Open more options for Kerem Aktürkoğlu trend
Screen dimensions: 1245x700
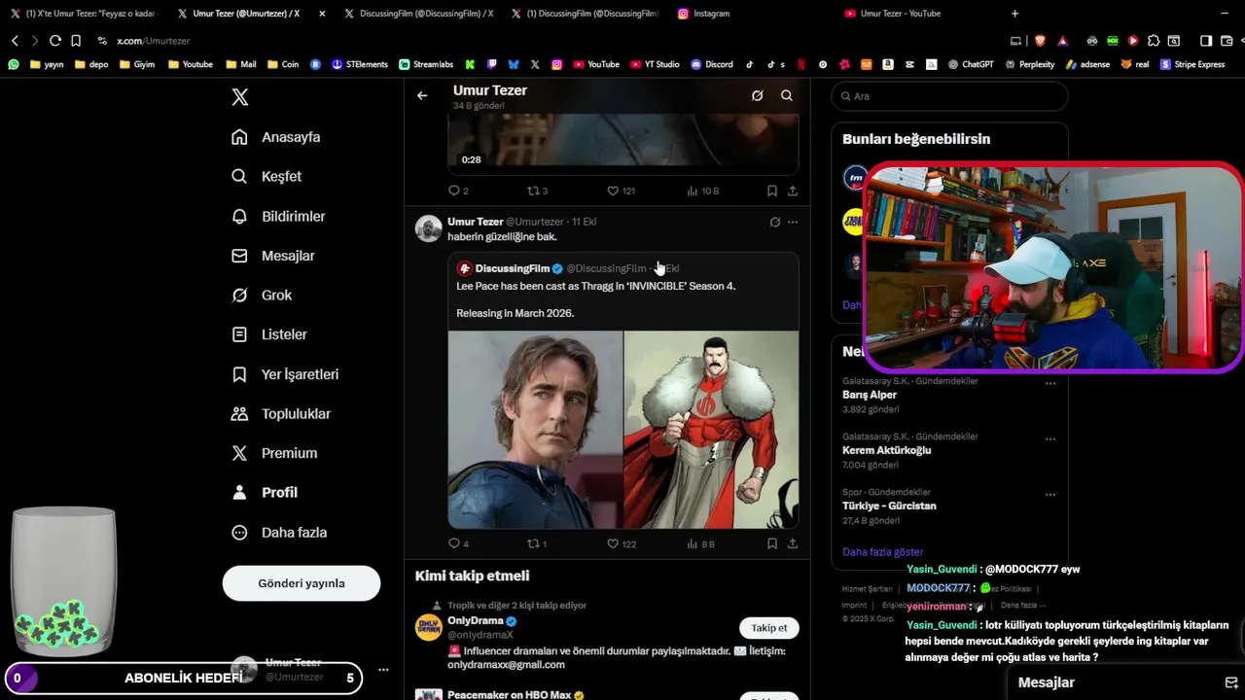(x=1050, y=438)
